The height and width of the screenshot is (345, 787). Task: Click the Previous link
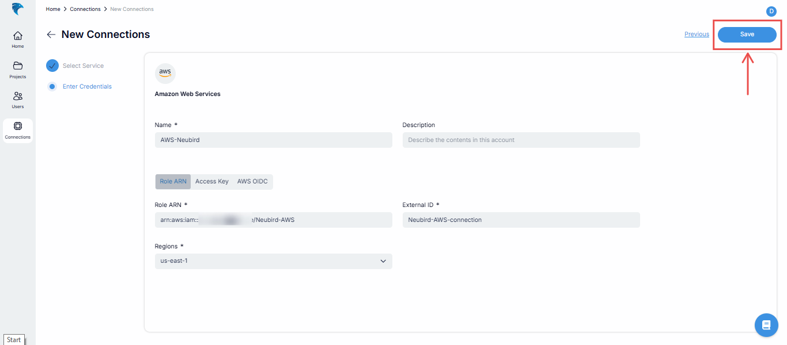[697, 34]
